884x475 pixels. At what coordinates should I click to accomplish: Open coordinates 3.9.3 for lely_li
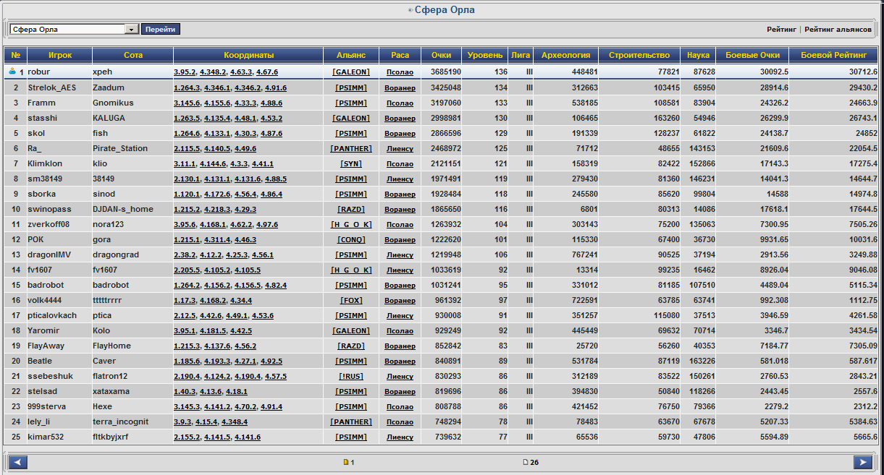pyautogui.click(x=183, y=421)
